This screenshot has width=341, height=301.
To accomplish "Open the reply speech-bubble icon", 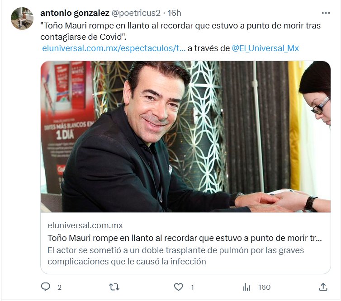I will click(x=46, y=287).
